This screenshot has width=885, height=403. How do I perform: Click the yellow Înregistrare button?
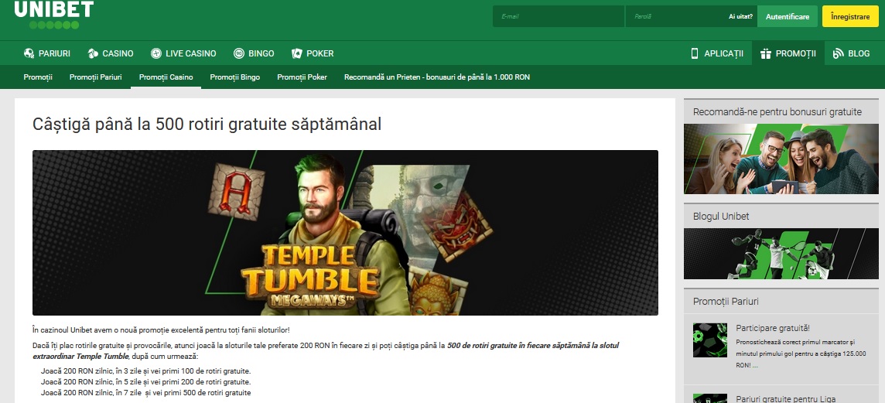850,16
